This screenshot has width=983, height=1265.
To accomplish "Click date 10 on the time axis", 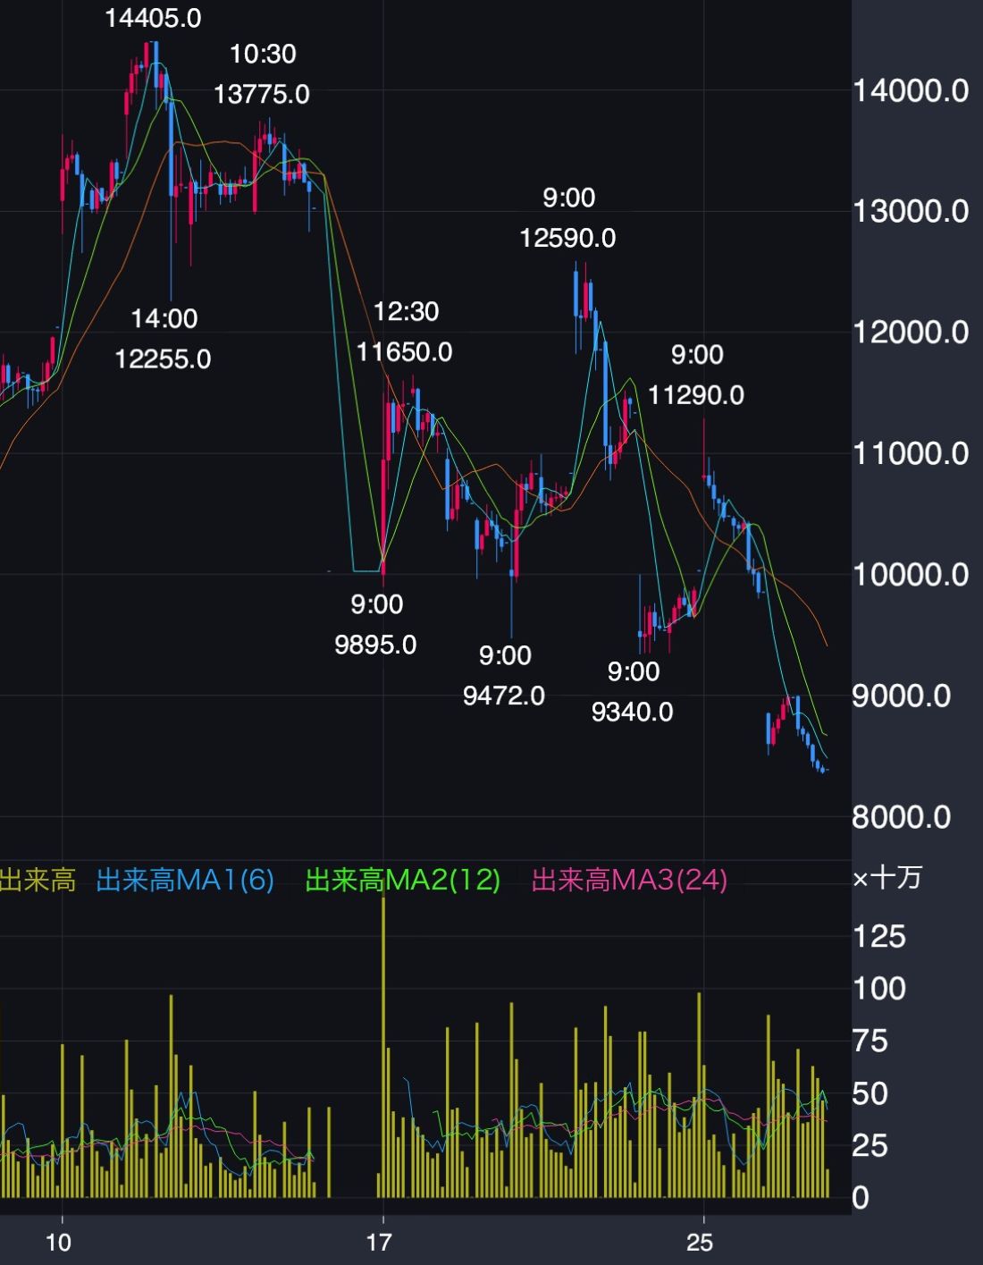I will pyautogui.click(x=58, y=1242).
